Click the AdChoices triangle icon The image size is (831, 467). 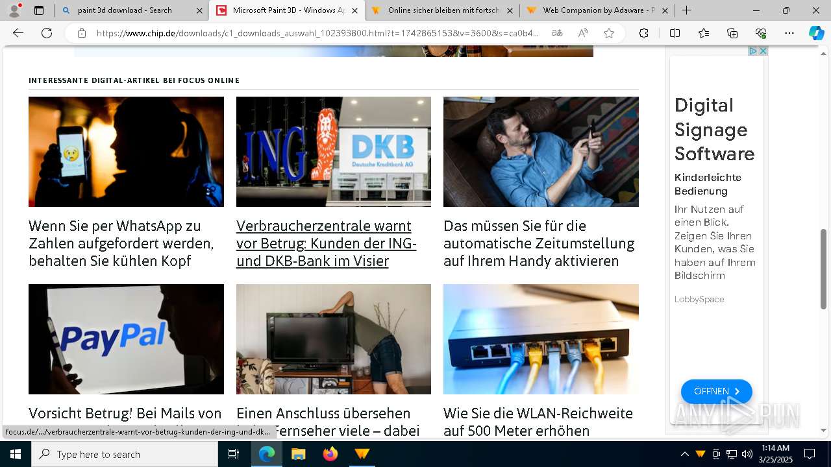[753, 51]
